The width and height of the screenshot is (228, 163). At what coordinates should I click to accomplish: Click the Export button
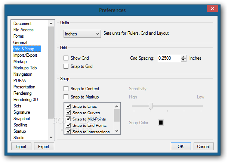coord(44,147)
